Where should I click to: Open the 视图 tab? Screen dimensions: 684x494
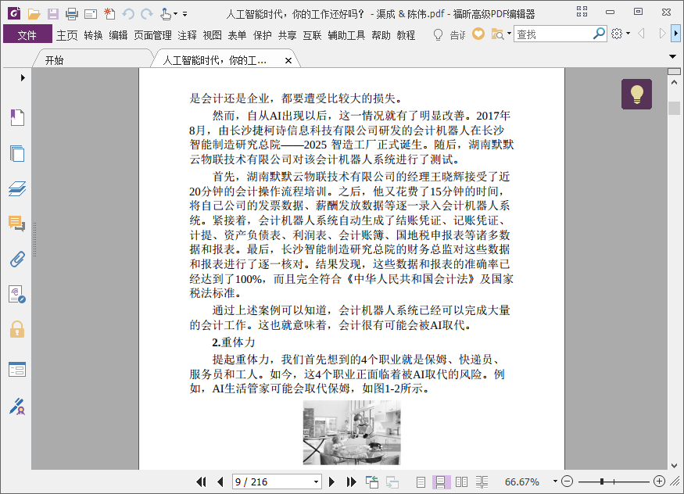(212, 35)
